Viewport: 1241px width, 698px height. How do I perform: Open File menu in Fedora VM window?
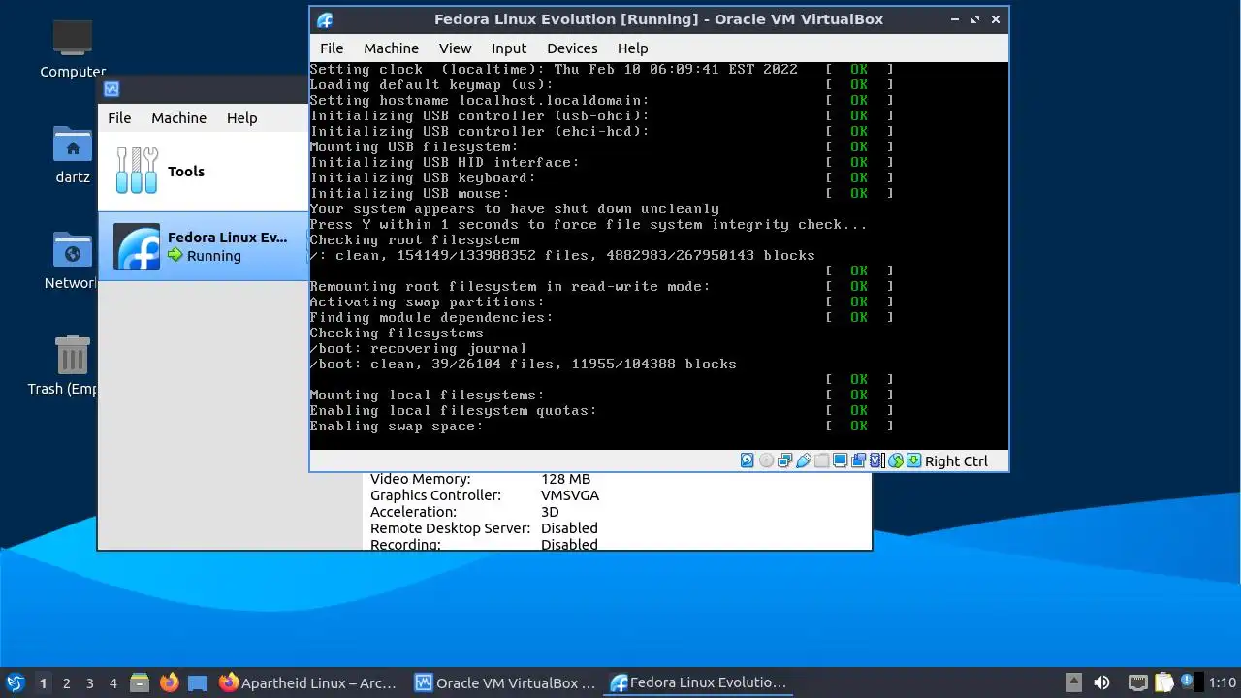tap(332, 48)
